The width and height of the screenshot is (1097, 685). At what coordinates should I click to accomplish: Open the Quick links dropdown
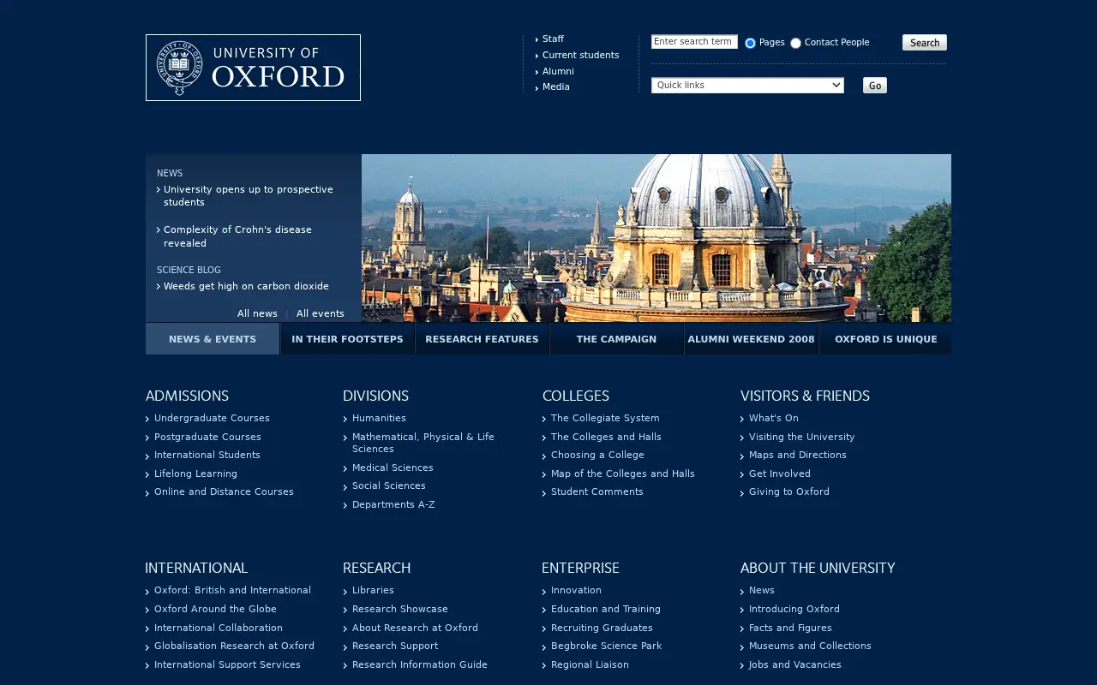coord(747,85)
